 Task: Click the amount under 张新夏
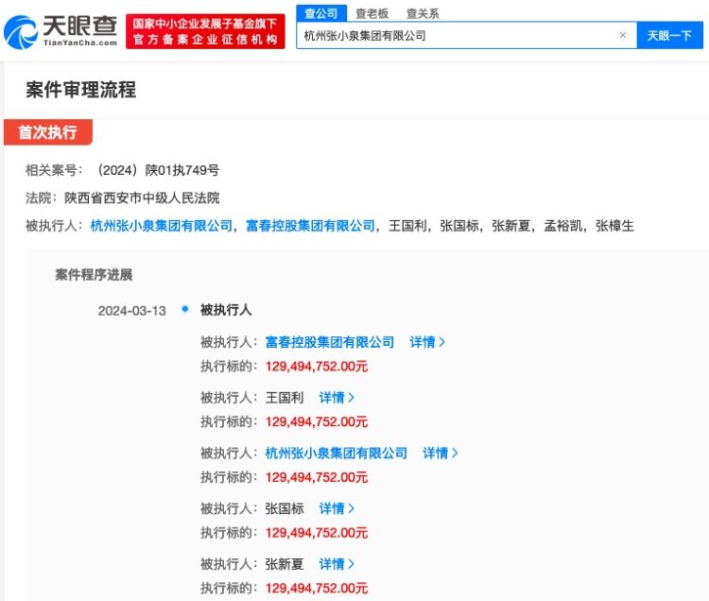coord(317,588)
